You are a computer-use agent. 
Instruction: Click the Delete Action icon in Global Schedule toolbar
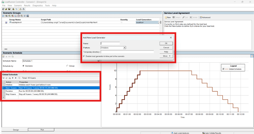[x=9, y=78]
